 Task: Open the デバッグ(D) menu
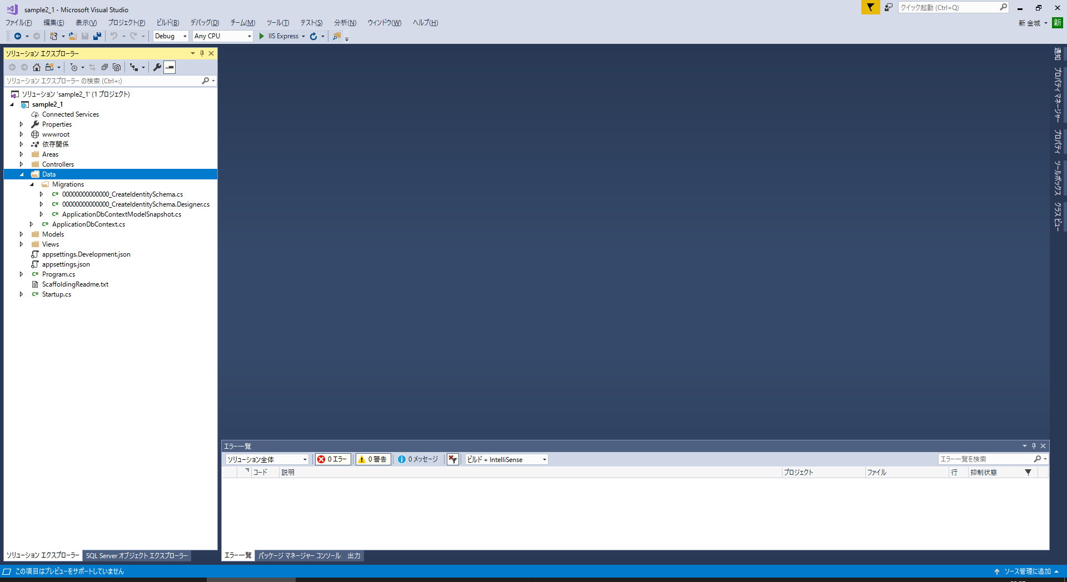pos(205,23)
